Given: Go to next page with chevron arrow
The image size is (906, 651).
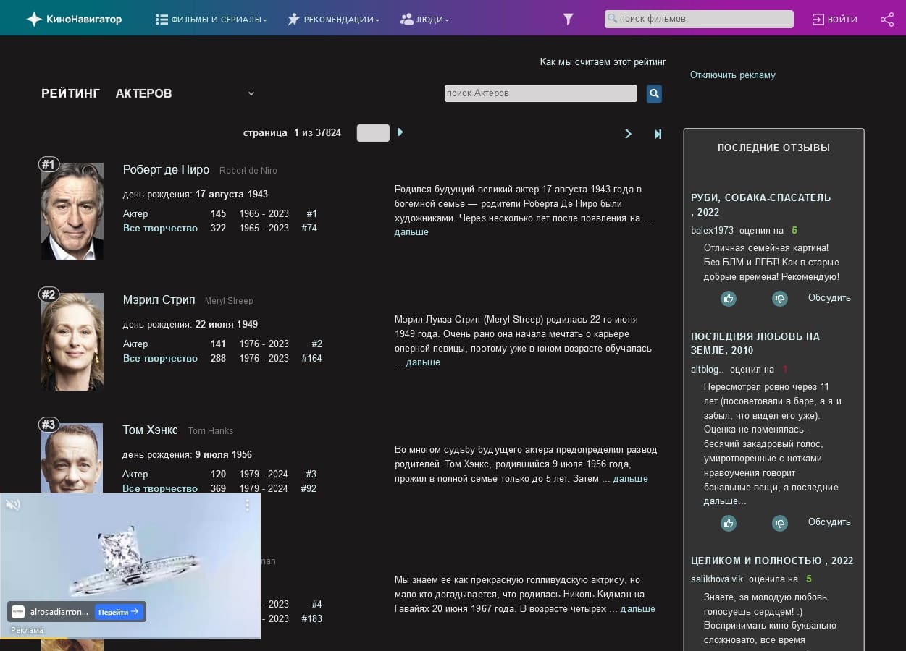Looking at the screenshot, I should pos(628,134).
